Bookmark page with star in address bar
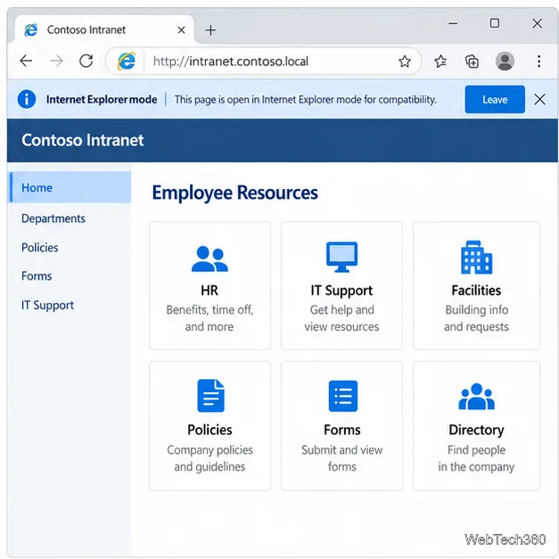Screen dimensions: 559x559 405,62
